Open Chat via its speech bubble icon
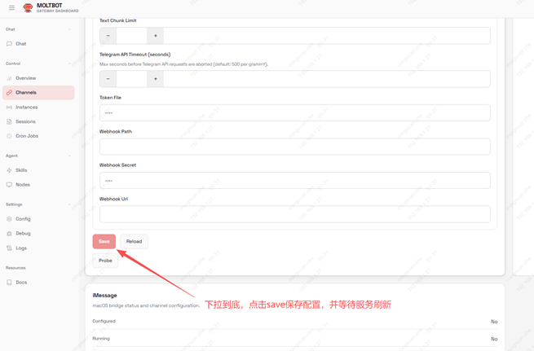534x351 pixels. pyautogui.click(x=9, y=44)
